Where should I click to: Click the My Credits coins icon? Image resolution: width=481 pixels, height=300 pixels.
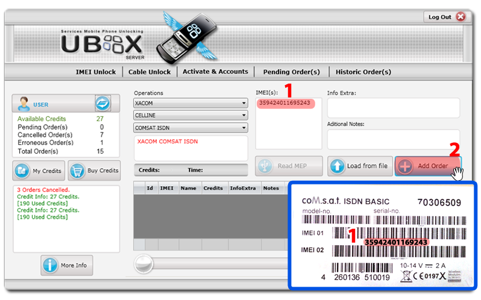(x=22, y=170)
